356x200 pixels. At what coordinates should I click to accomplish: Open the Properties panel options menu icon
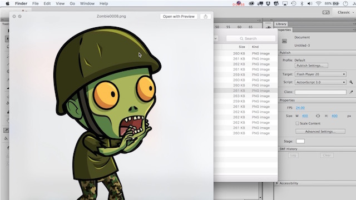tap(354, 29)
